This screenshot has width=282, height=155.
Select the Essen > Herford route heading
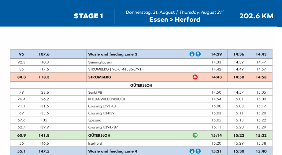pos(175,20)
